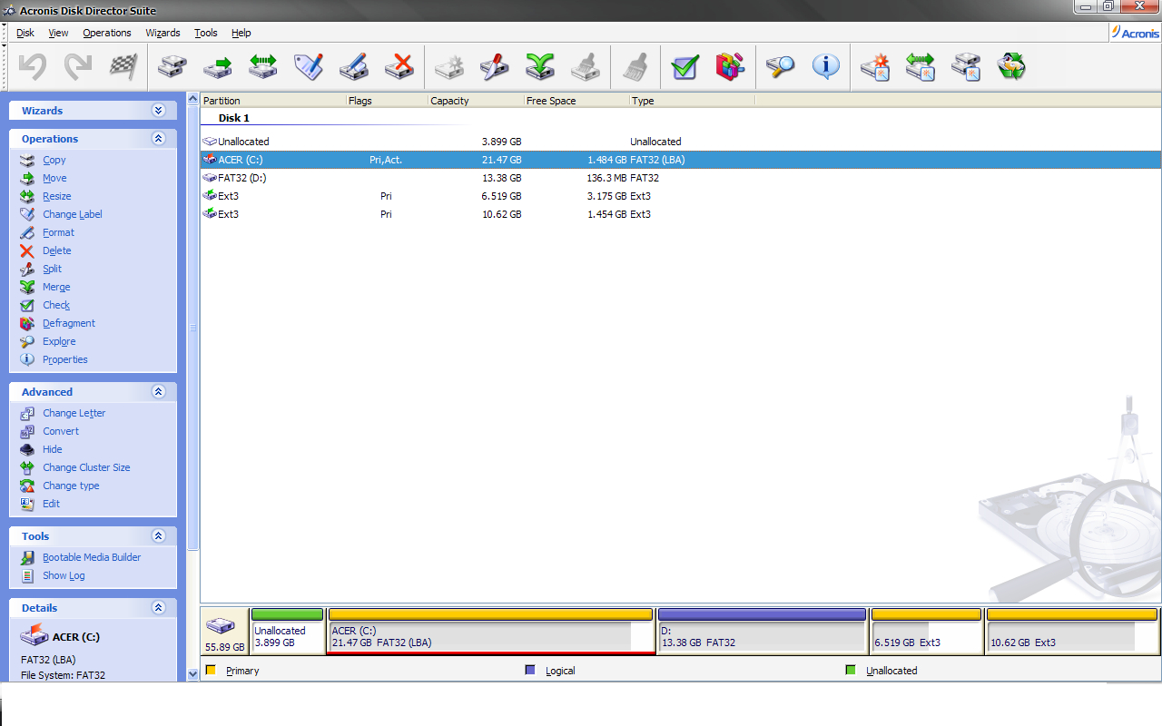Click the checkered-flag Commit toolbar icon
1162x726 pixels.
pyautogui.click(x=123, y=66)
